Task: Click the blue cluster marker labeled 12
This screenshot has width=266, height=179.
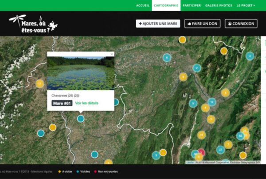Action: (212, 102)
